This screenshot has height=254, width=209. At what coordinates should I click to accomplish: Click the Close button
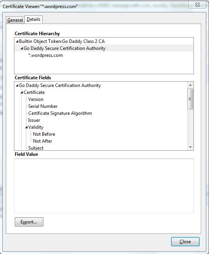[185, 242]
